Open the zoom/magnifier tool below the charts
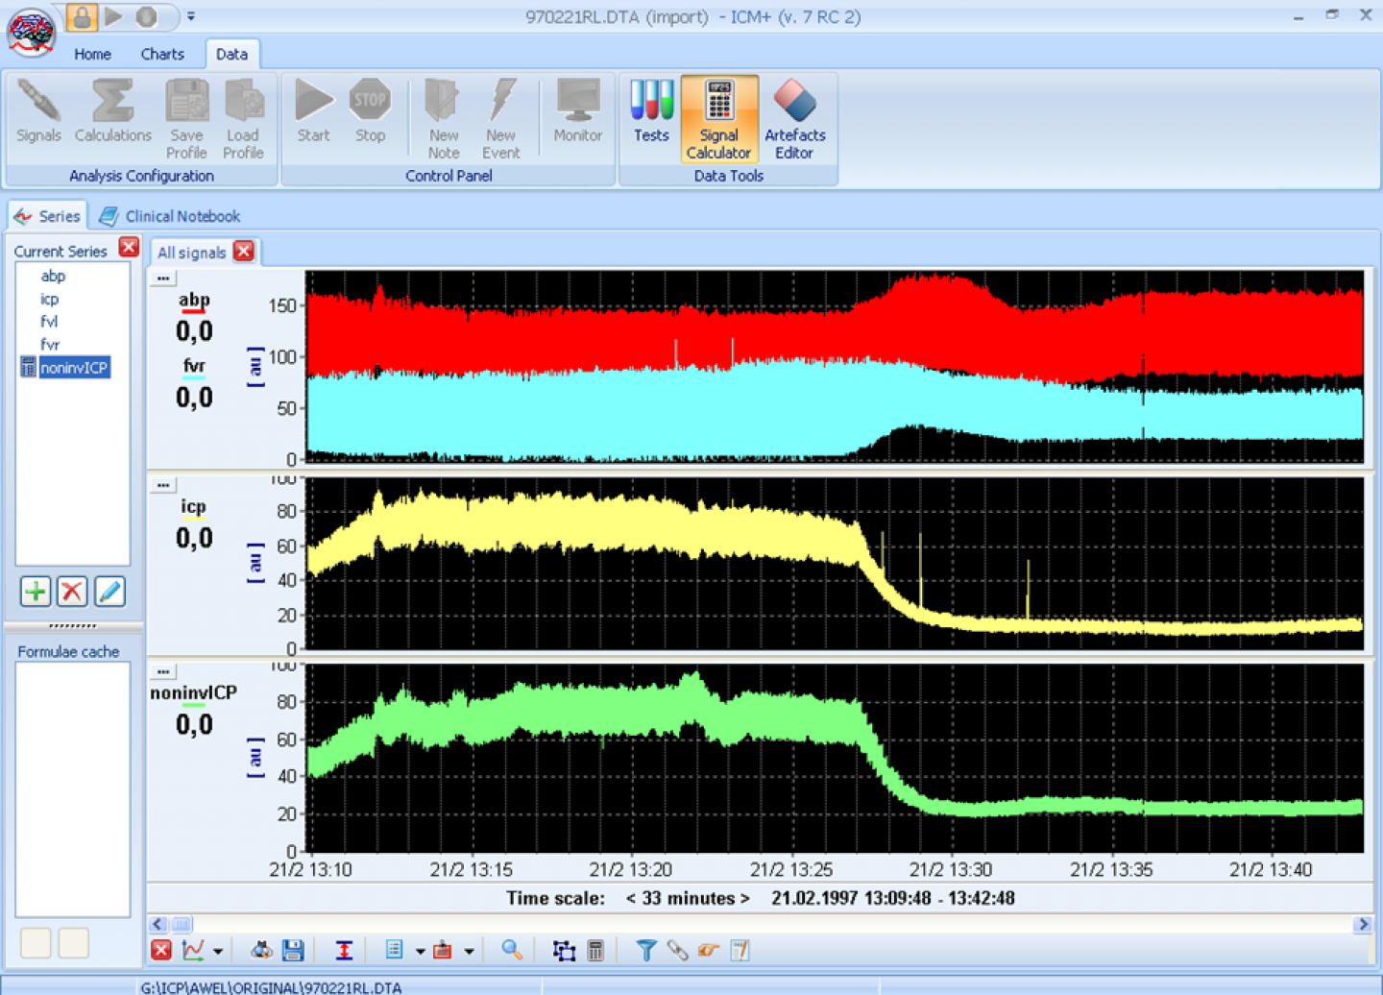 point(512,950)
